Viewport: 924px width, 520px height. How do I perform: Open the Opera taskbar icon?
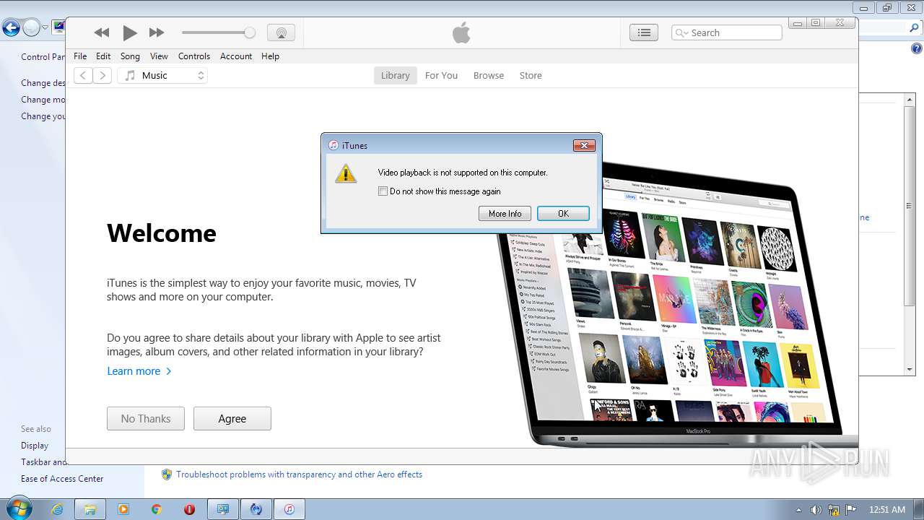[189, 509]
